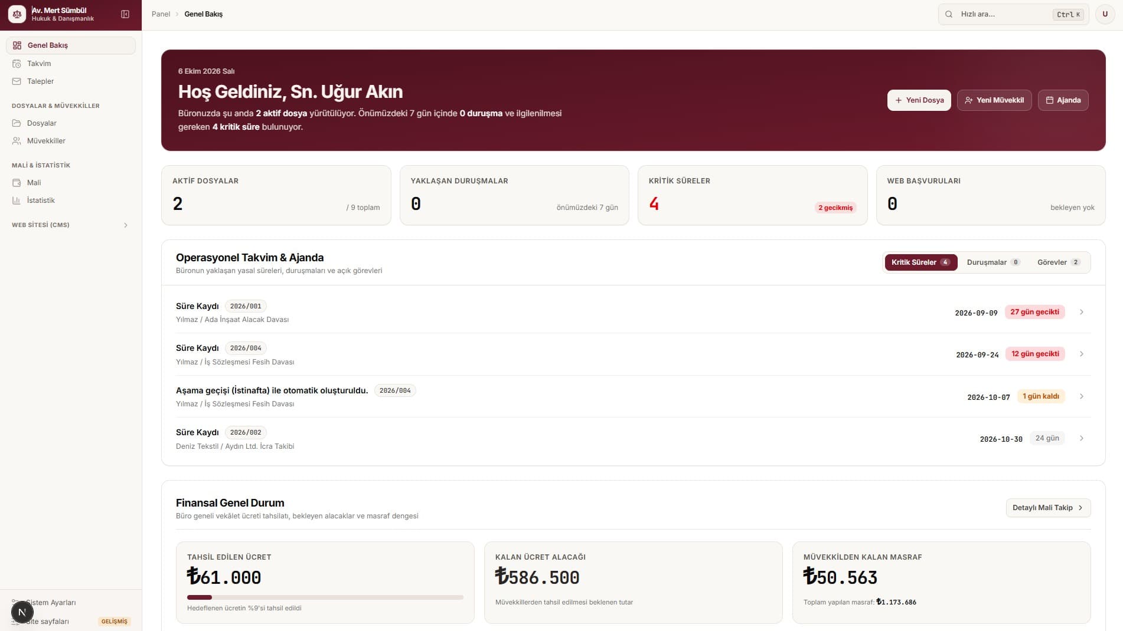
Task: Click the Tahsil Edilen Ücret progress bar
Action: click(325, 597)
